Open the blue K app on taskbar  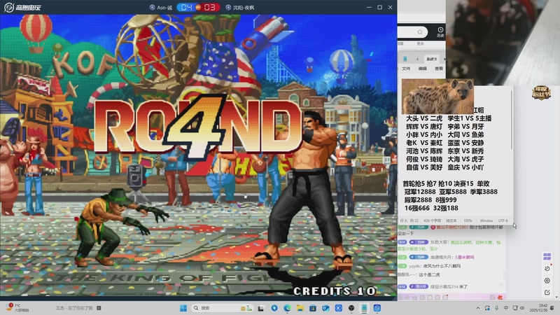click(x=339, y=308)
